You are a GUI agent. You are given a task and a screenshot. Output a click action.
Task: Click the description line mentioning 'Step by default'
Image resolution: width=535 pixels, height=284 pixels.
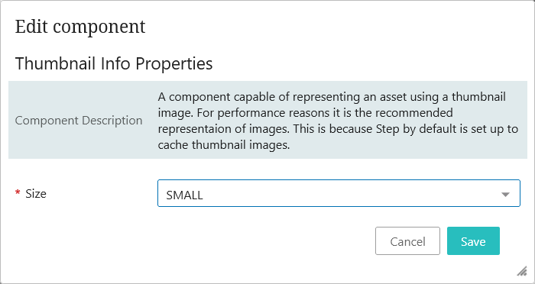[x=338, y=129]
